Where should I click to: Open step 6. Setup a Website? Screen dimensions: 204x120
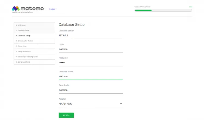pos(34,51)
